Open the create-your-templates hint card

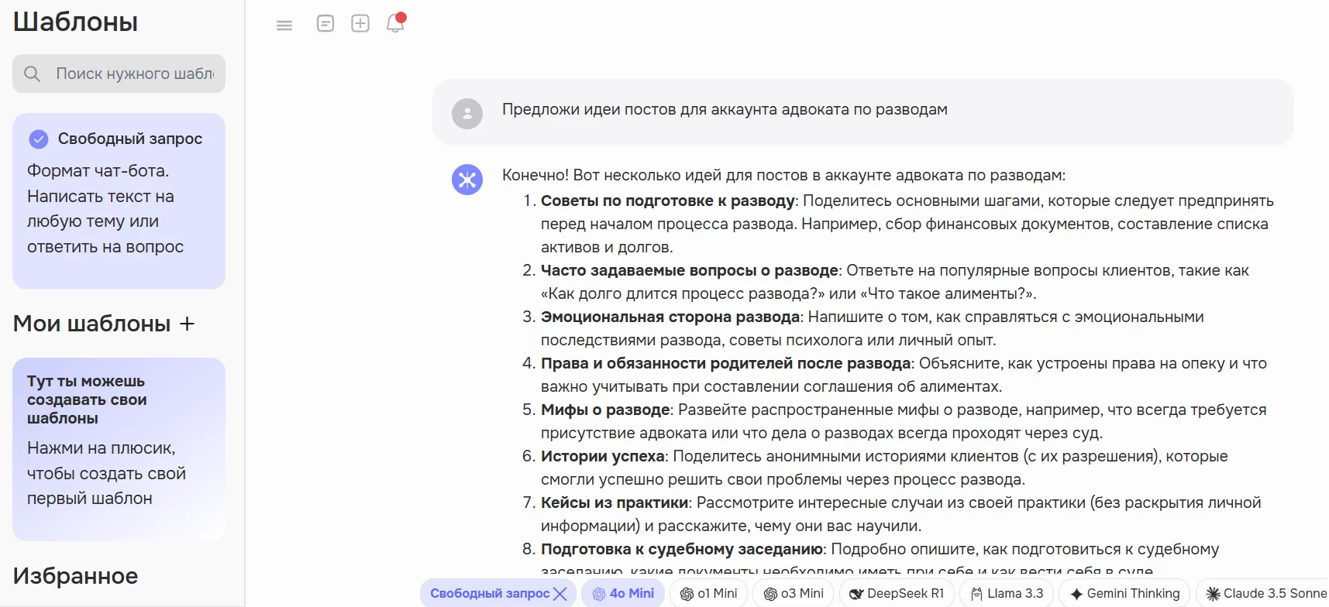119,448
